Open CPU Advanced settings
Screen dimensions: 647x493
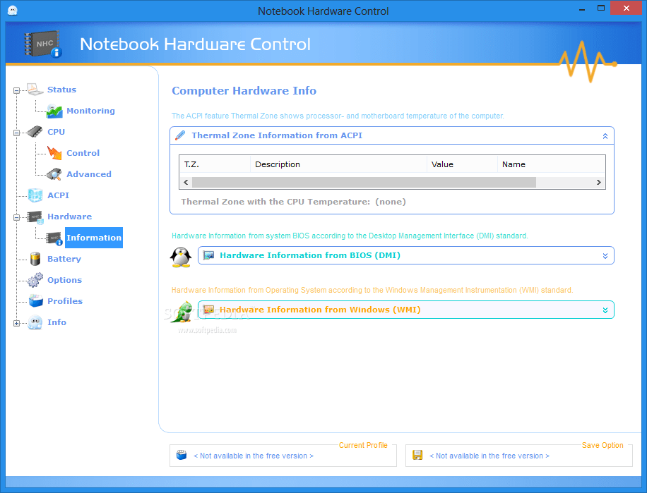pos(89,174)
